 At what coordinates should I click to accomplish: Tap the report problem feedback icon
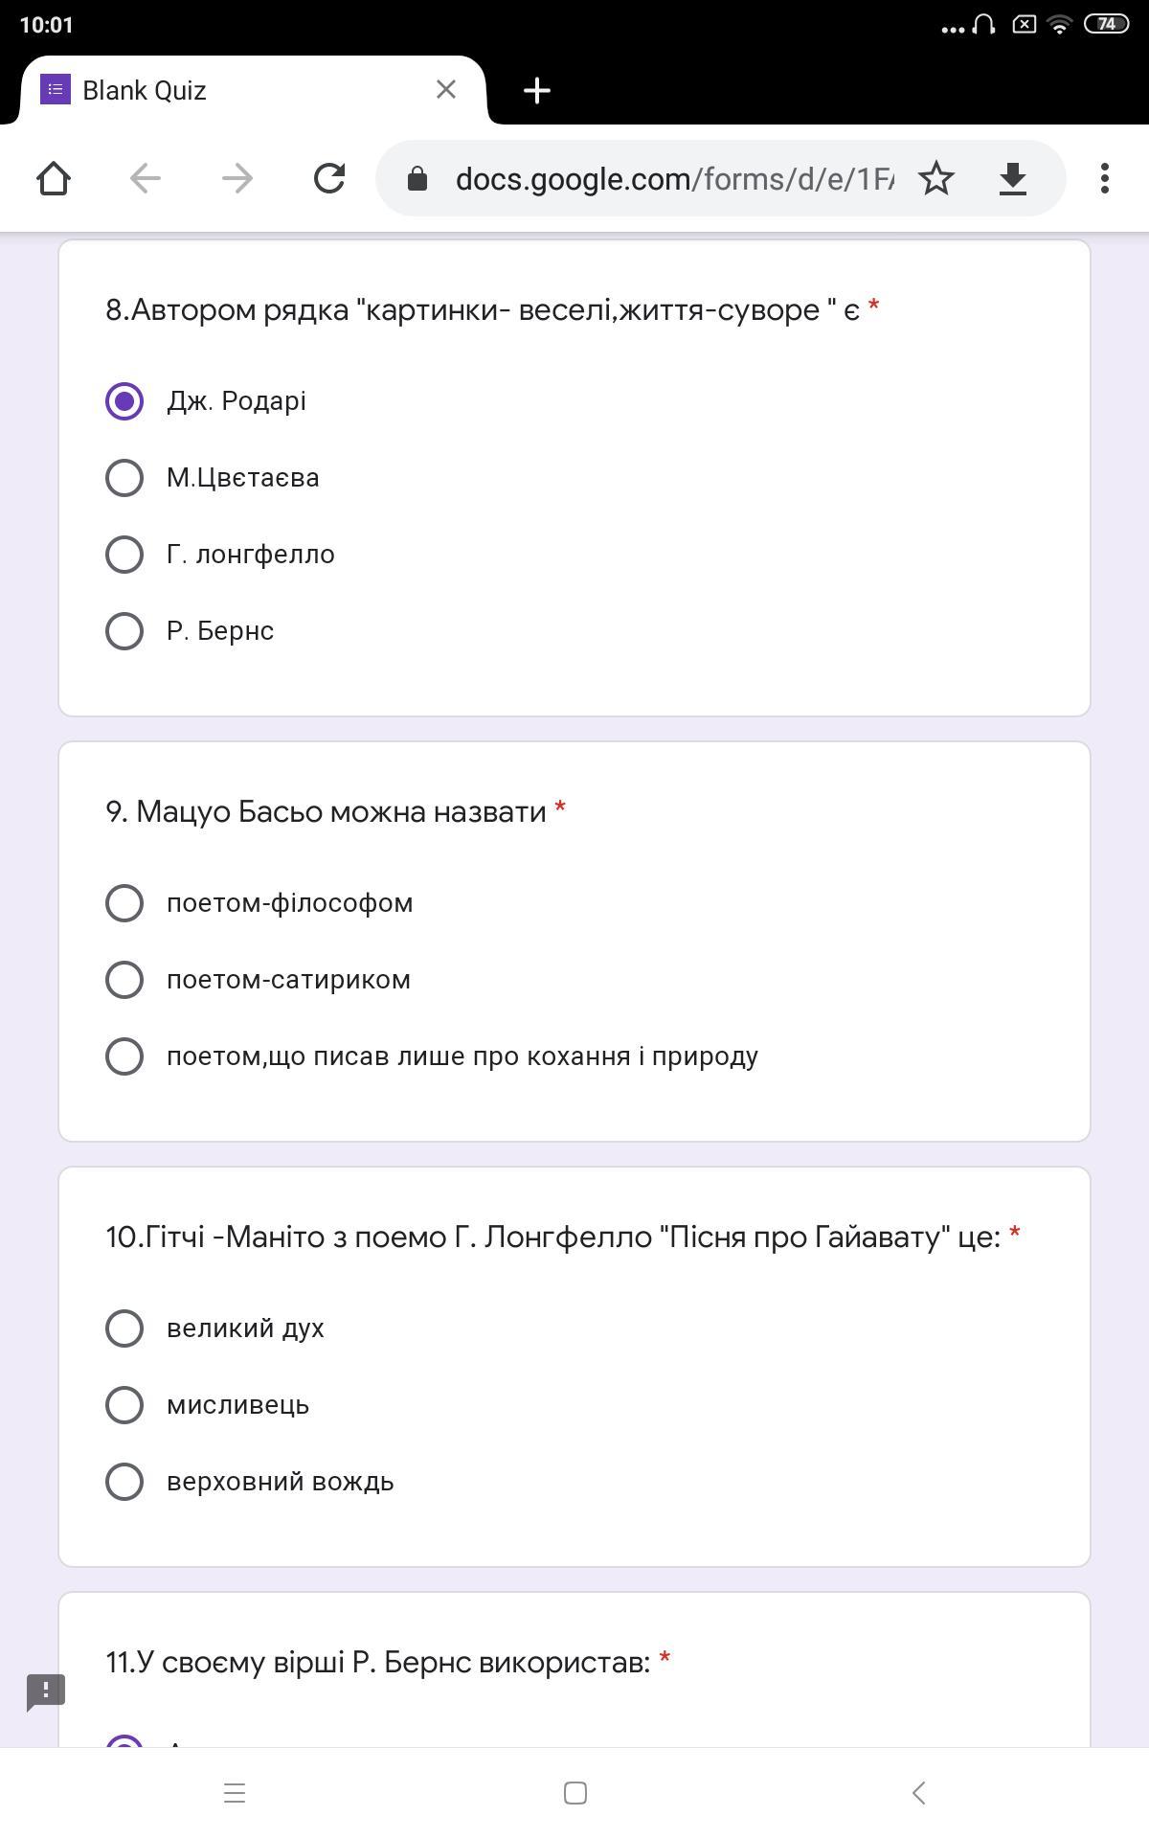(x=46, y=1692)
